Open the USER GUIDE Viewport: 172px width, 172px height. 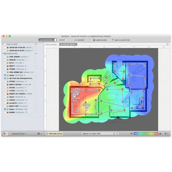tap(100, 40)
